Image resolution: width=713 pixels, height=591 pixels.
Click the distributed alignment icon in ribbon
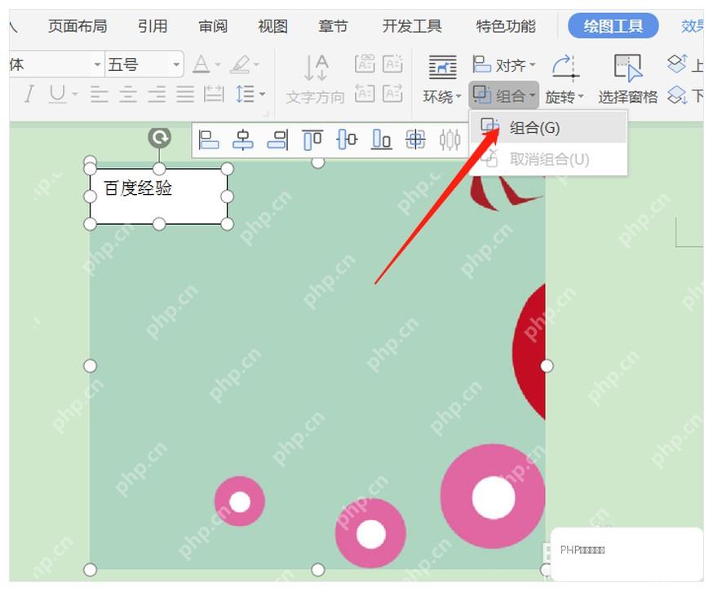click(x=214, y=94)
